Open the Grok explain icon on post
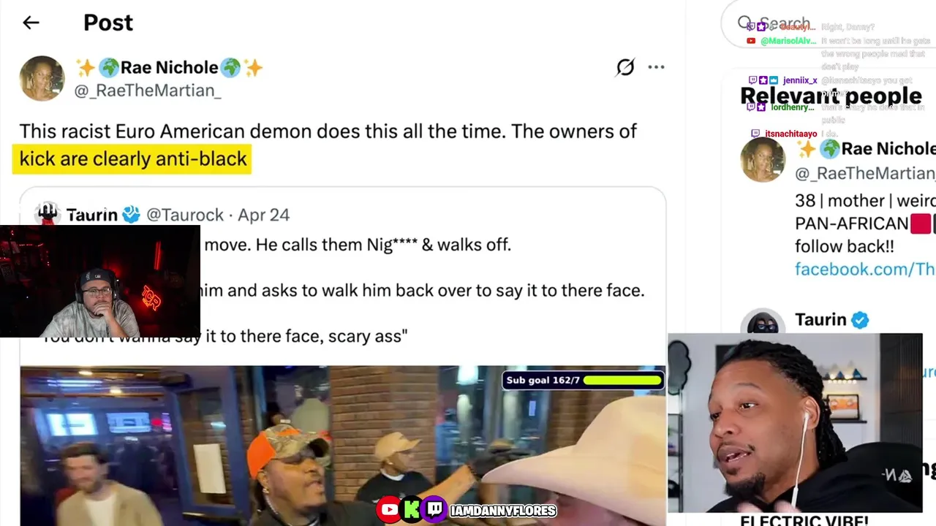Viewport: 936px width, 526px height. point(625,67)
